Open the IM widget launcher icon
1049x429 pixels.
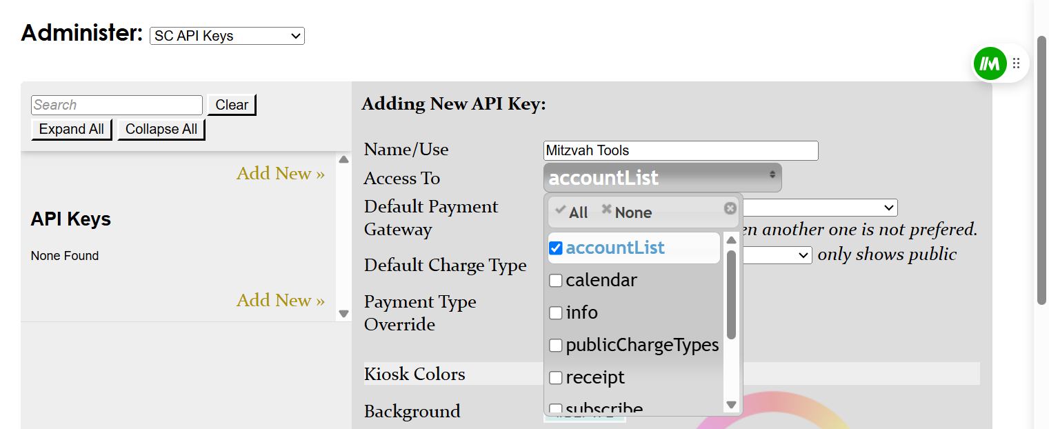(990, 63)
